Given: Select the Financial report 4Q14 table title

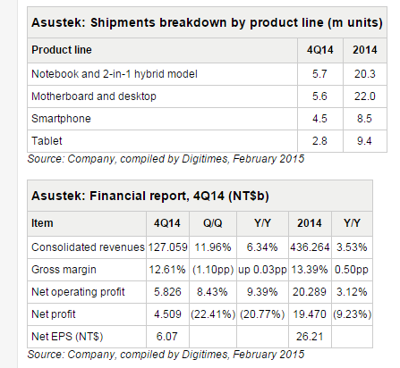Looking at the screenshot, I should pyautogui.click(x=150, y=196).
